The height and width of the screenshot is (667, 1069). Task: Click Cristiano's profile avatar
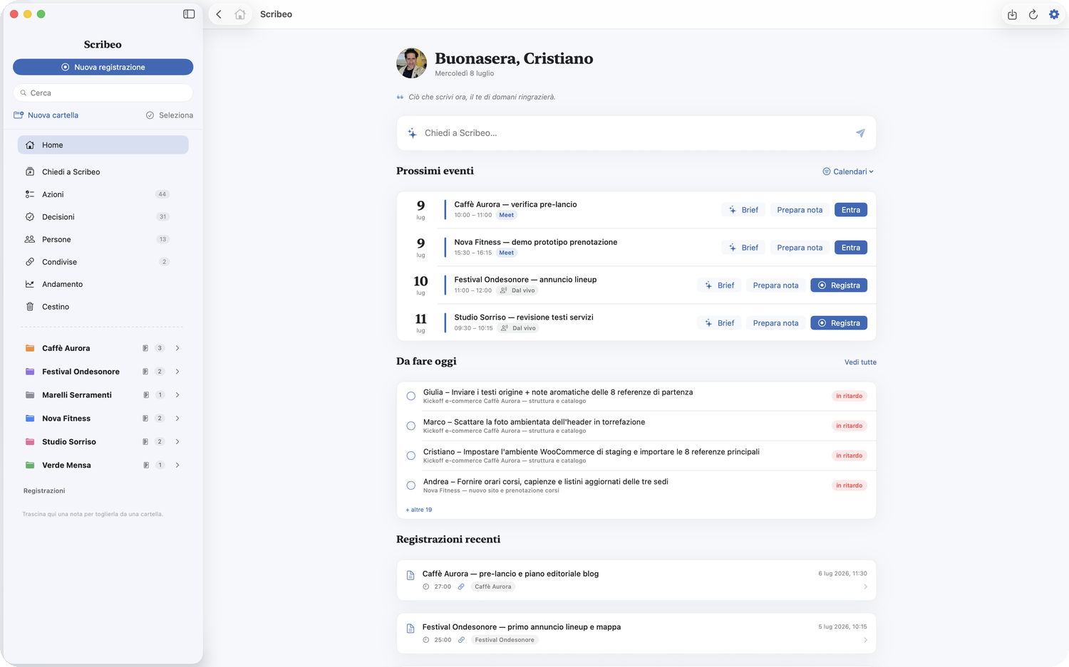point(411,63)
